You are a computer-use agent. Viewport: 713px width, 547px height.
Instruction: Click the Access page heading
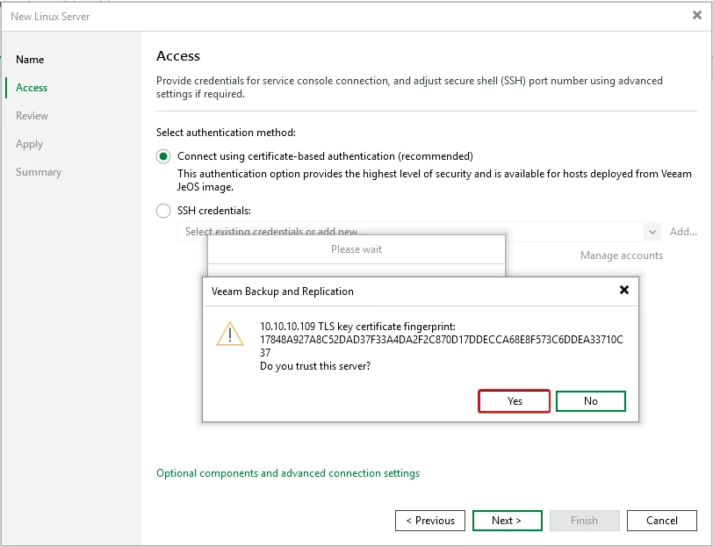click(x=178, y=56)
